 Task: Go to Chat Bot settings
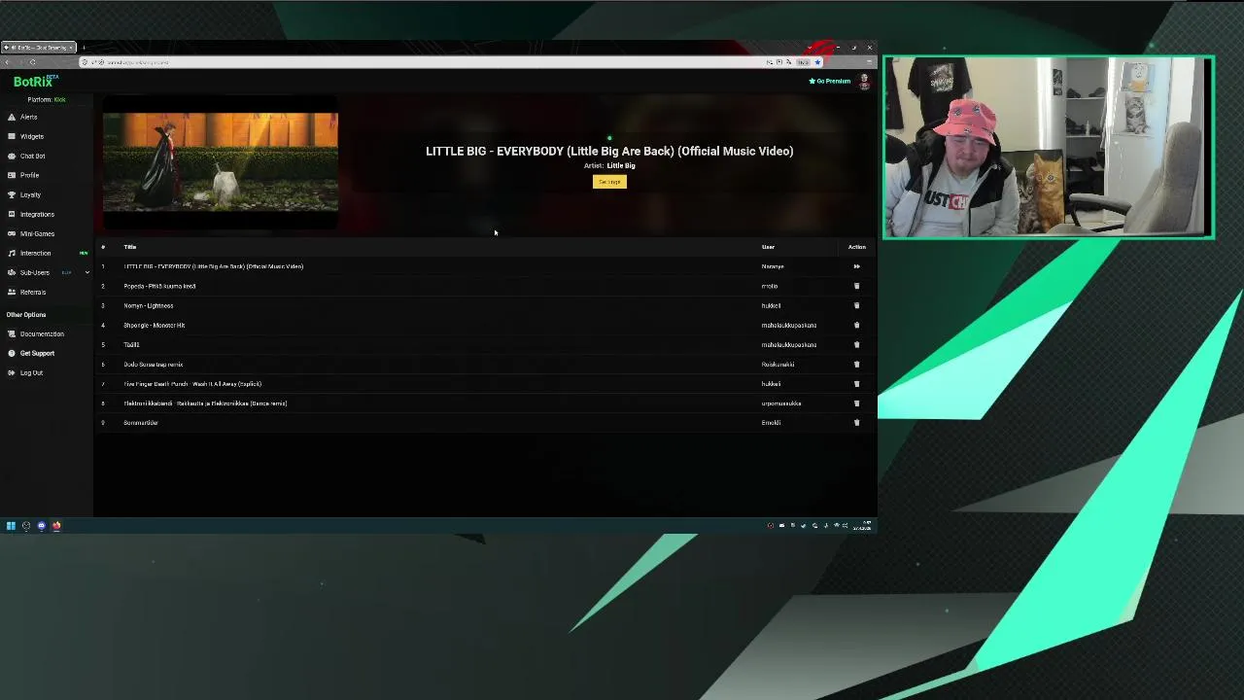pyautogui.click(x=32, y=156)
